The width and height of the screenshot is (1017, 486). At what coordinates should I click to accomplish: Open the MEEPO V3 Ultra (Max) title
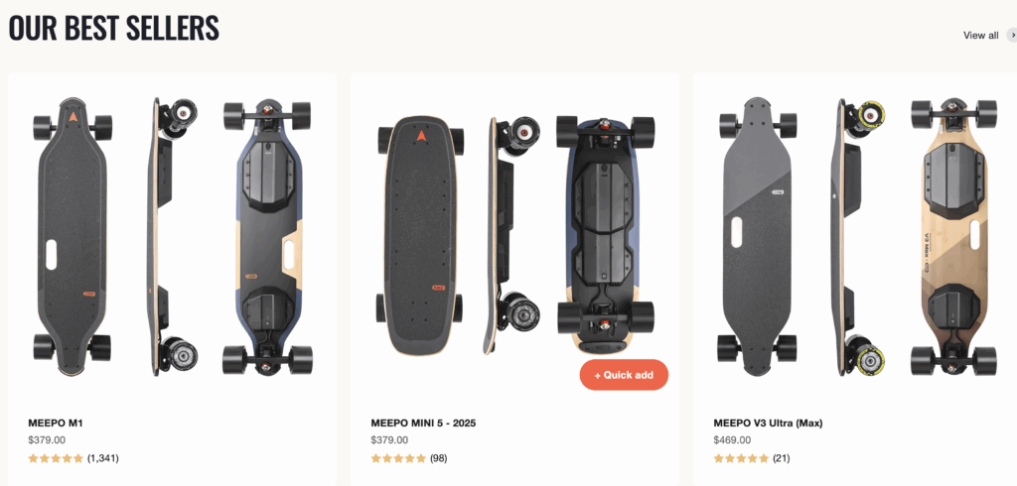pyautogui.click(x=768, y=424)
